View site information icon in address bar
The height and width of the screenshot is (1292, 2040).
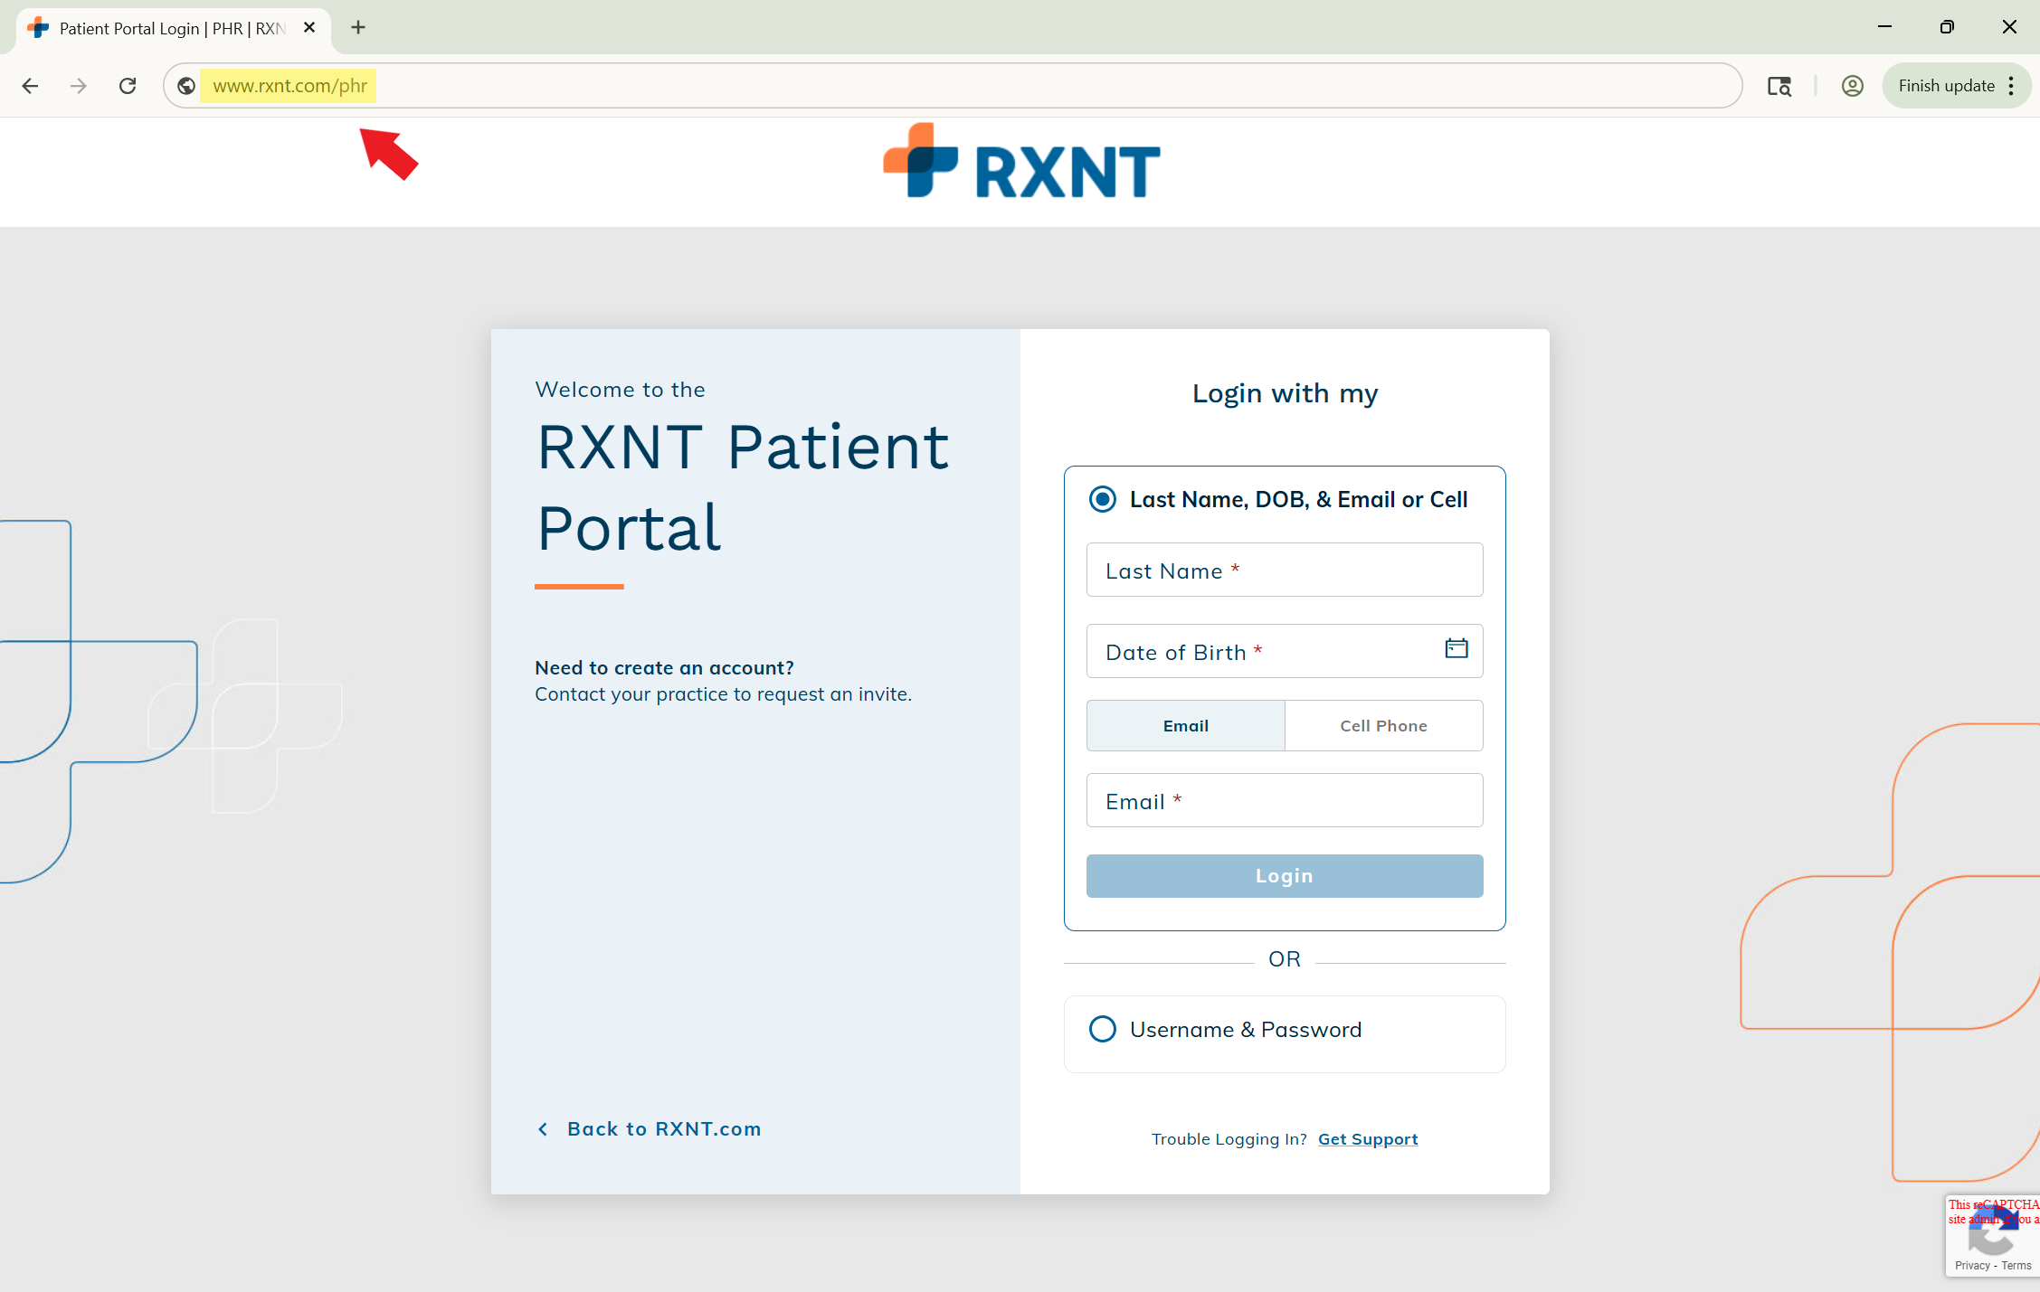tap(186, 86)
